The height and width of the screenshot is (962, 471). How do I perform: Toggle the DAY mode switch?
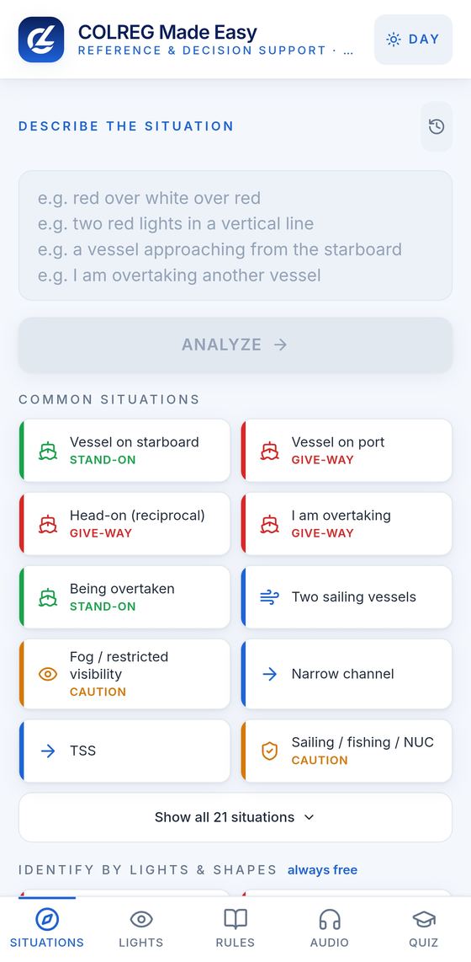414,40
